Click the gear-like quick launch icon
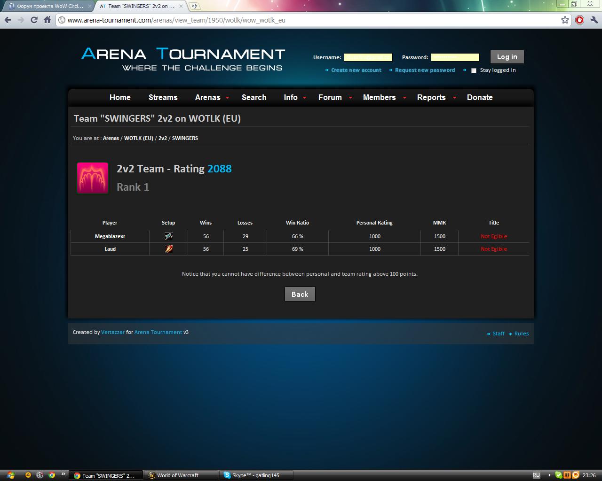The width and height of the screenshot is (602, 481). point(40,475)
